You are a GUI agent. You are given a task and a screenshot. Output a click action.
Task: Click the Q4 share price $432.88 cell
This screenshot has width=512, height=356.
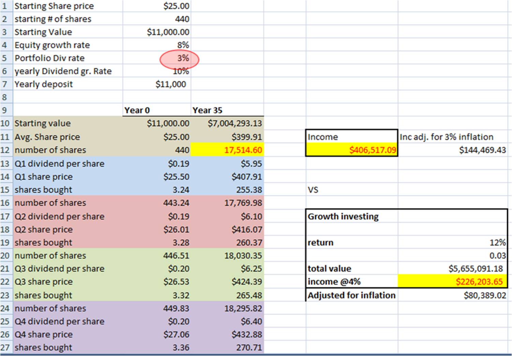point(227,335)
